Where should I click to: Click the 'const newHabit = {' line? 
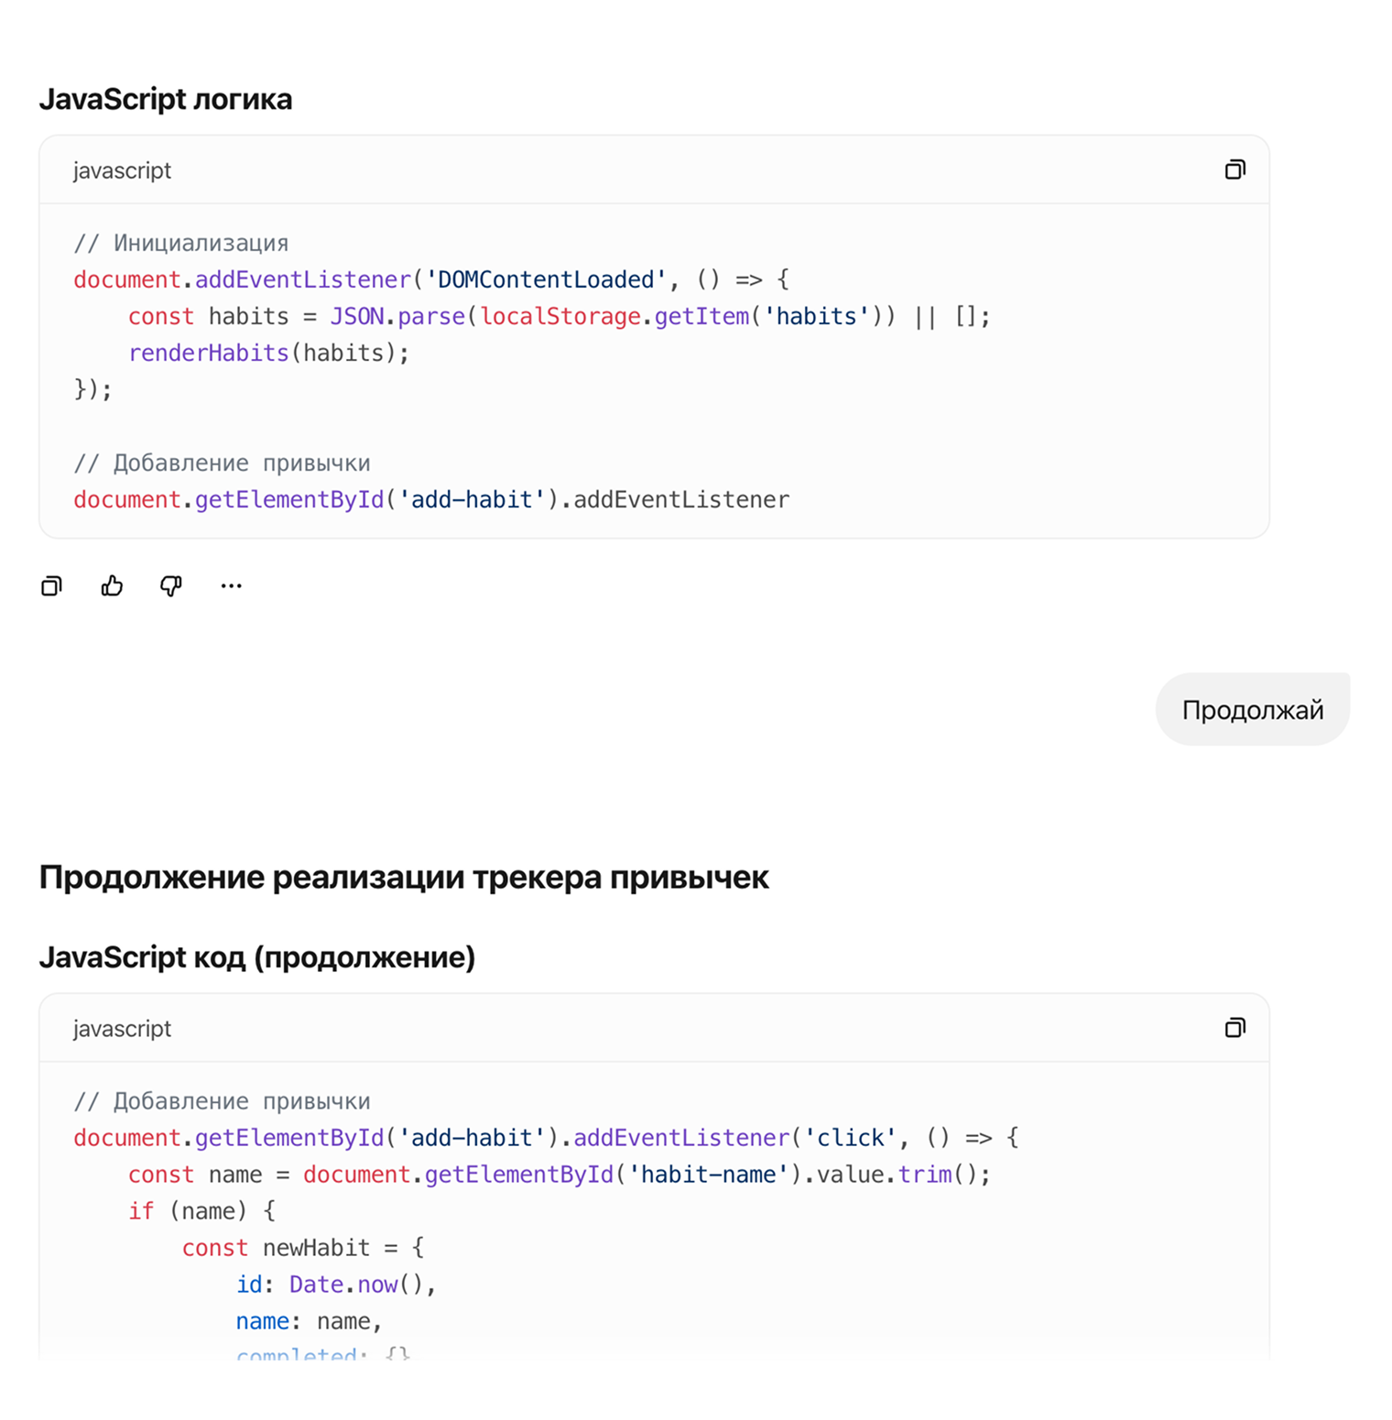(x=302, y=1248)
